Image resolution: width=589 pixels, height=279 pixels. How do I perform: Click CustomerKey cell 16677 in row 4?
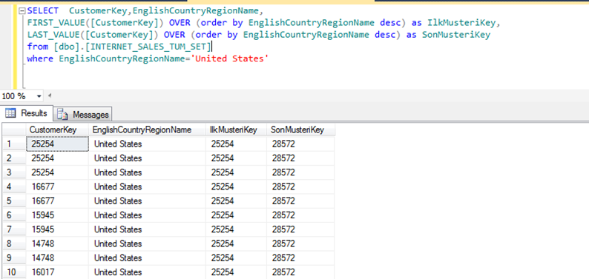click(57, 186)
